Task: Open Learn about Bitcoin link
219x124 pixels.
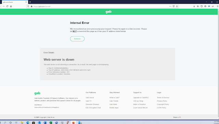Action: tap(140, 108)
